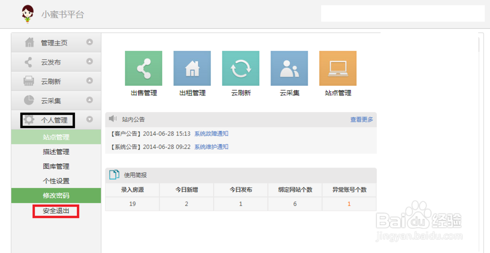This screenshot has width=490, height=253.
Task: Click the 出租管理 label
Action: [x=193, y=93]
